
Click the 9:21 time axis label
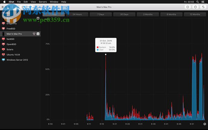115,124
